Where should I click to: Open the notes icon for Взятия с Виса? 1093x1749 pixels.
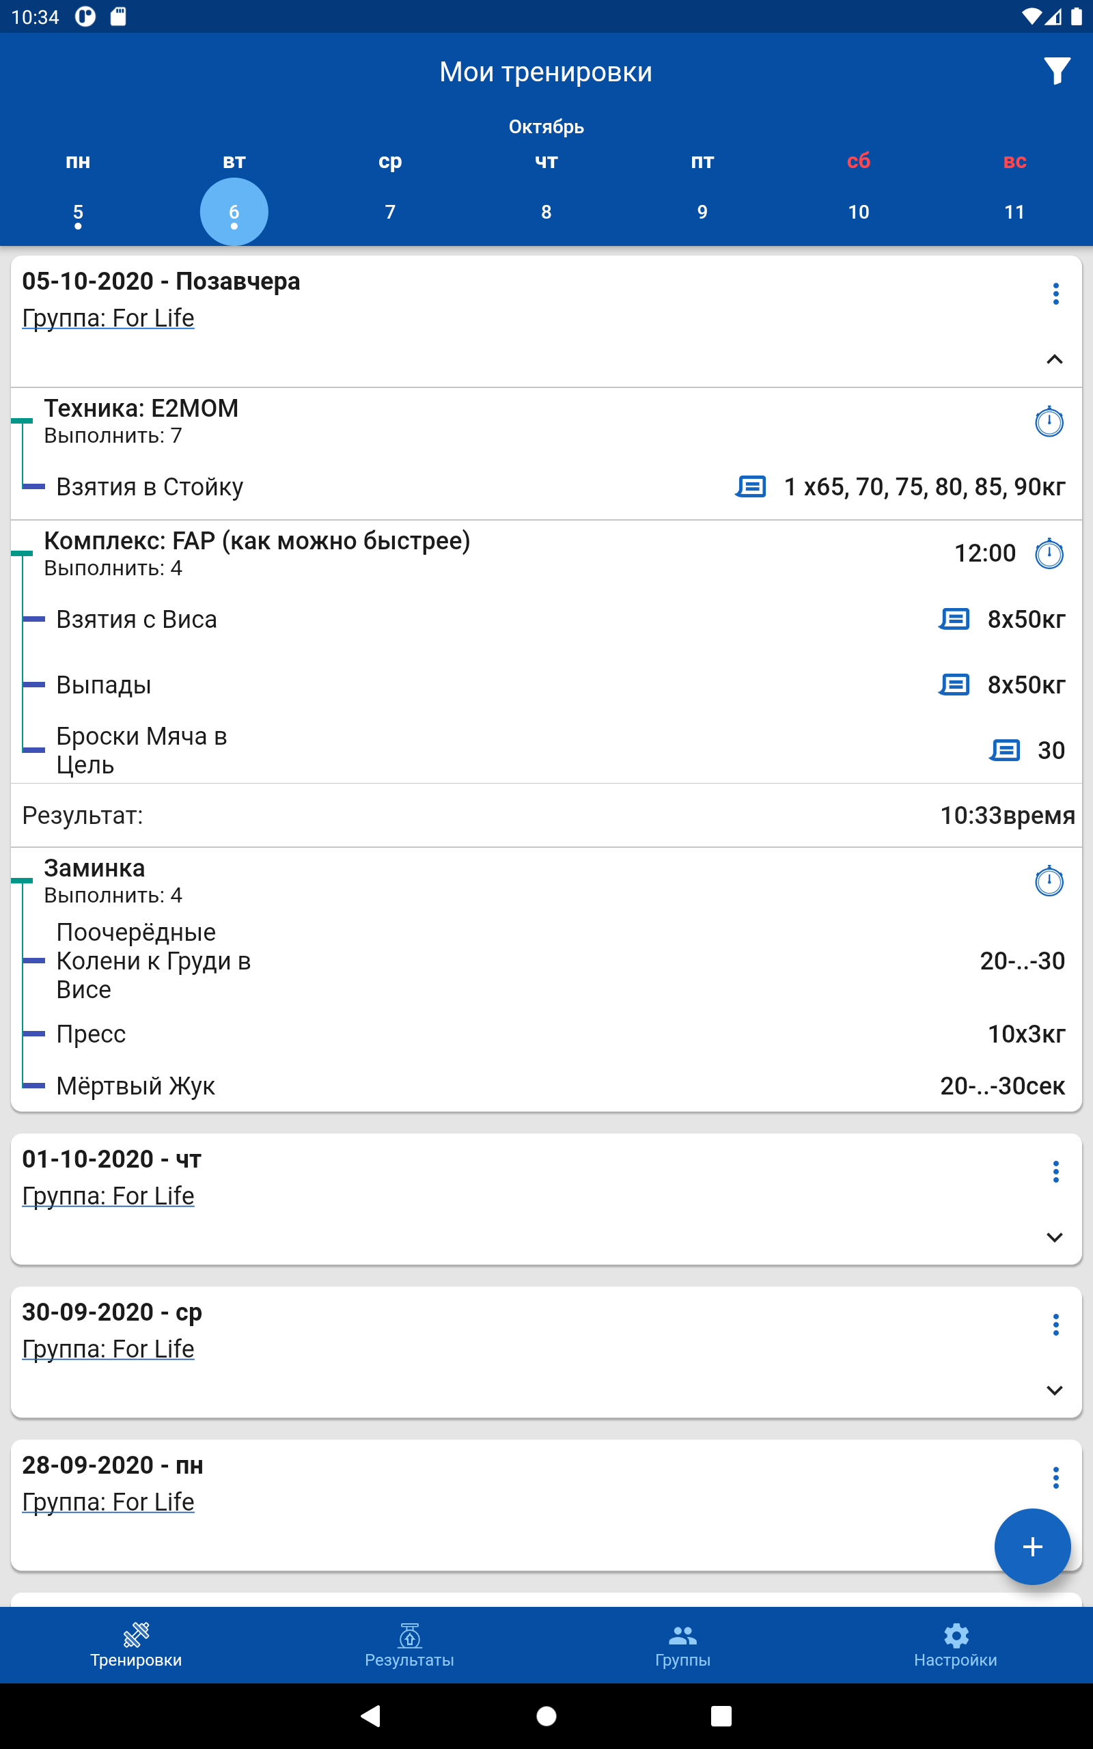954,619
